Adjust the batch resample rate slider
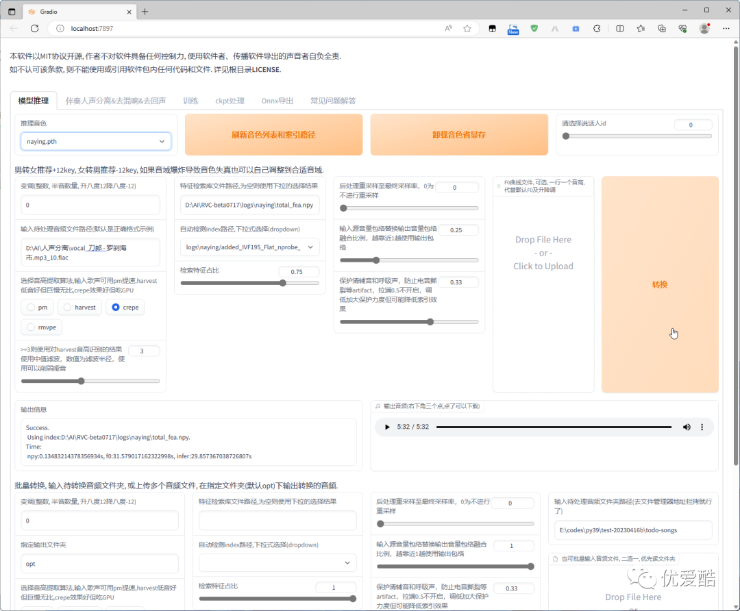This screenshot has width=740, height=611. point(456,524)
